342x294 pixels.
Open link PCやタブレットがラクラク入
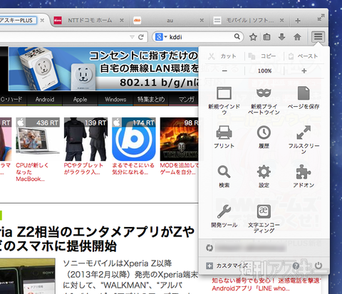pyautogui.click(x=83, y=169)
